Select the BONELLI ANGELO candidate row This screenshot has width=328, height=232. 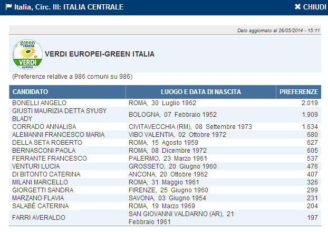click(39, 103)
